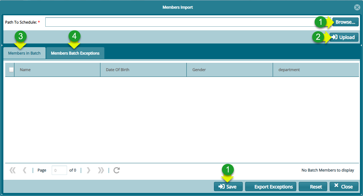Toggle the select-all checkbox in the grid header
The image size is (363, 196).
(x=11, y=70)
